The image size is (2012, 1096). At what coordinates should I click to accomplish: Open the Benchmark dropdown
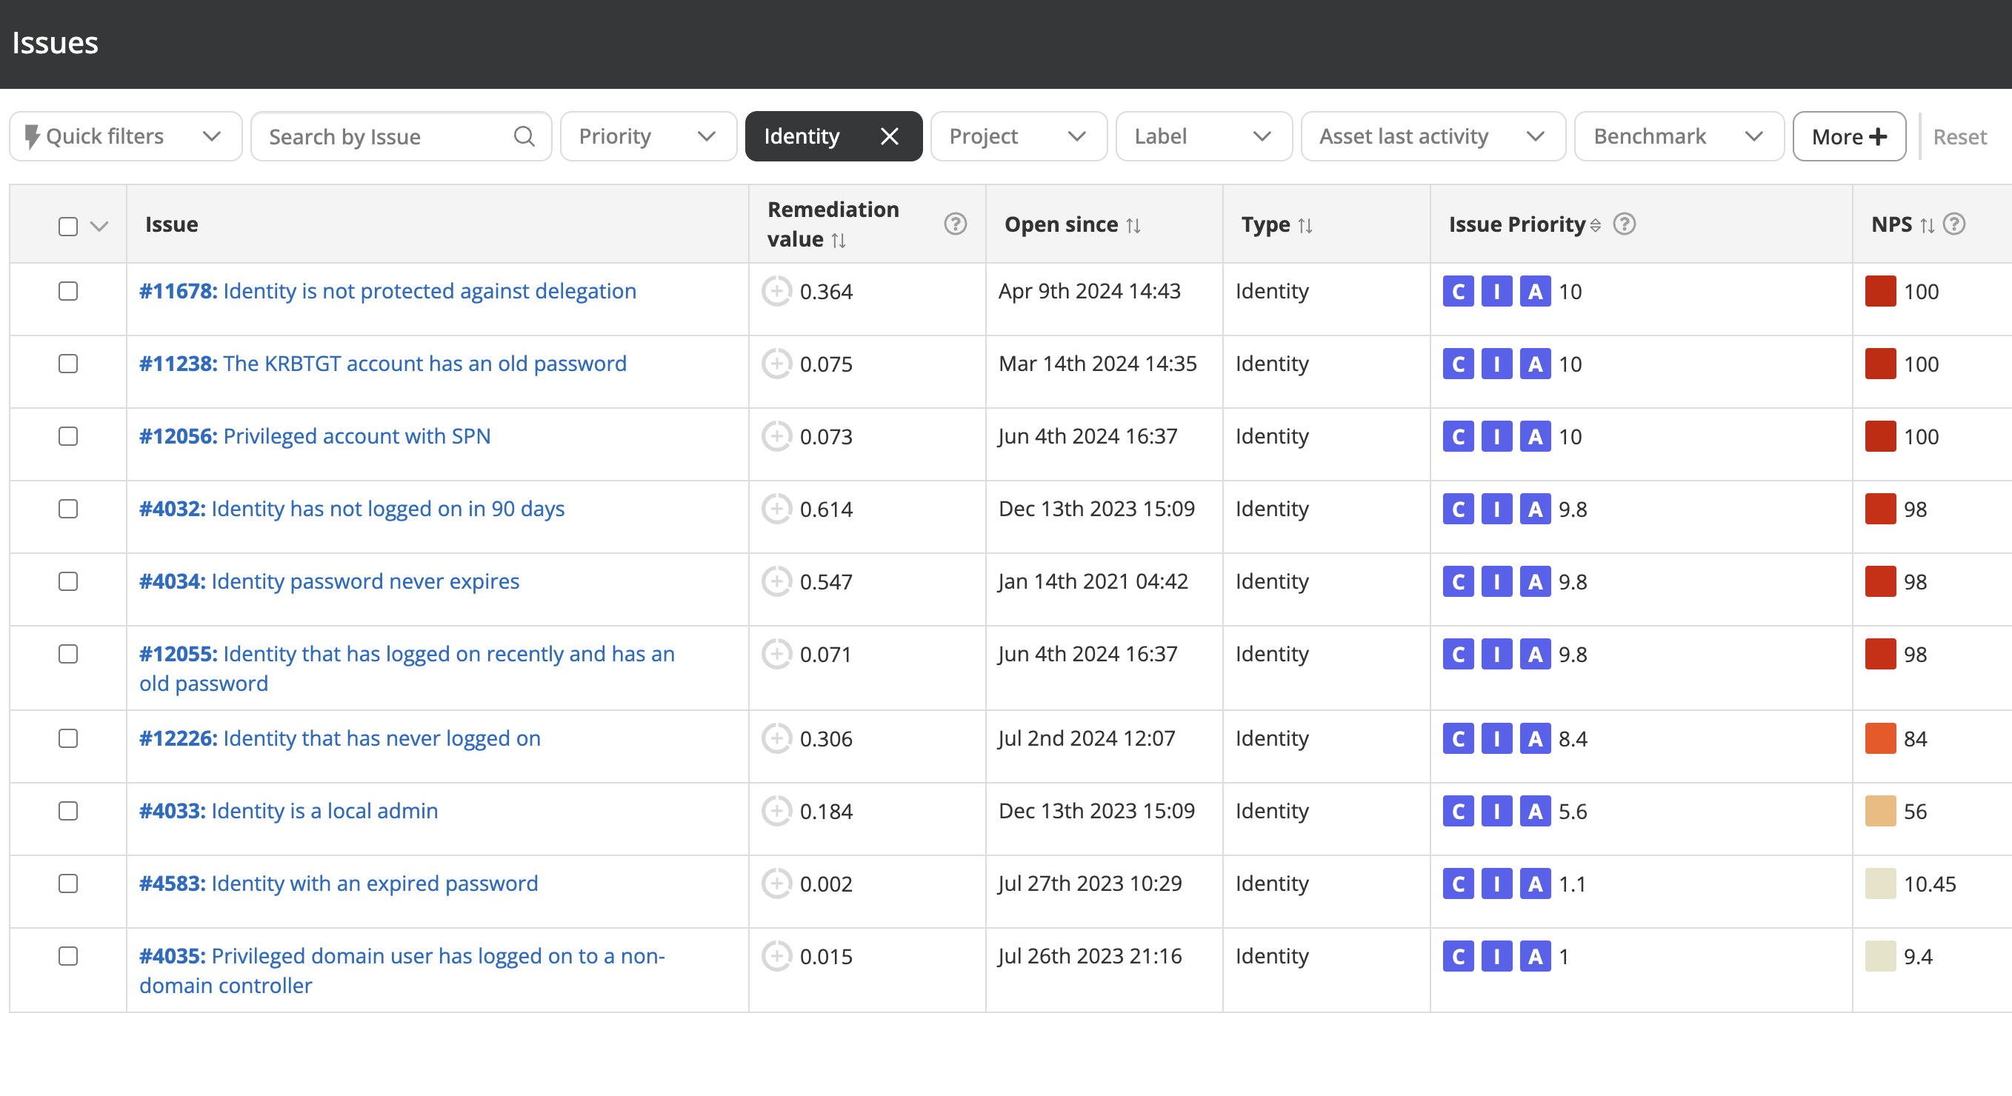[x=1678, y=136]
